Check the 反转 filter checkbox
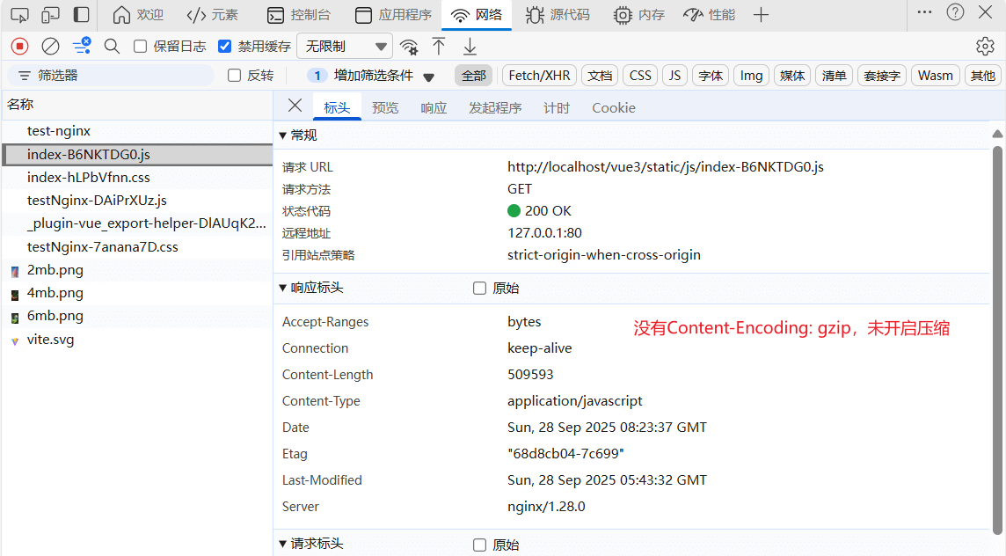Screen dimensions: 1006x556 point(235,76)
